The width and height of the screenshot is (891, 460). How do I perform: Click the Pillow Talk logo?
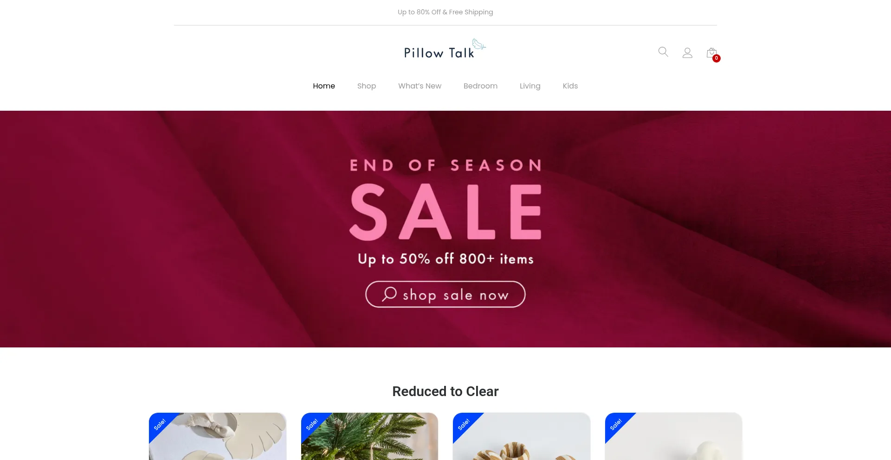(445, 49)
